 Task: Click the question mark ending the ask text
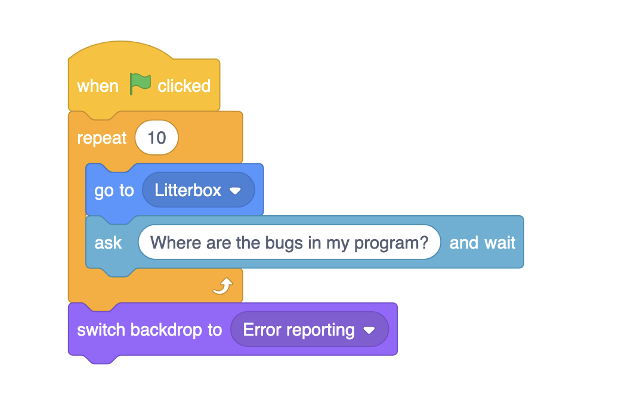(425, 243)
